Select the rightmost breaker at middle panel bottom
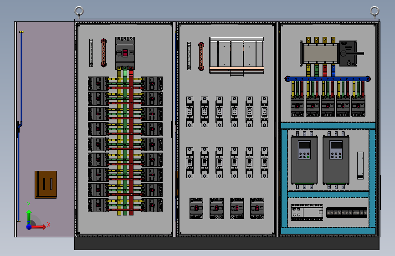This screenshot has height=256, width=395. 257,208
